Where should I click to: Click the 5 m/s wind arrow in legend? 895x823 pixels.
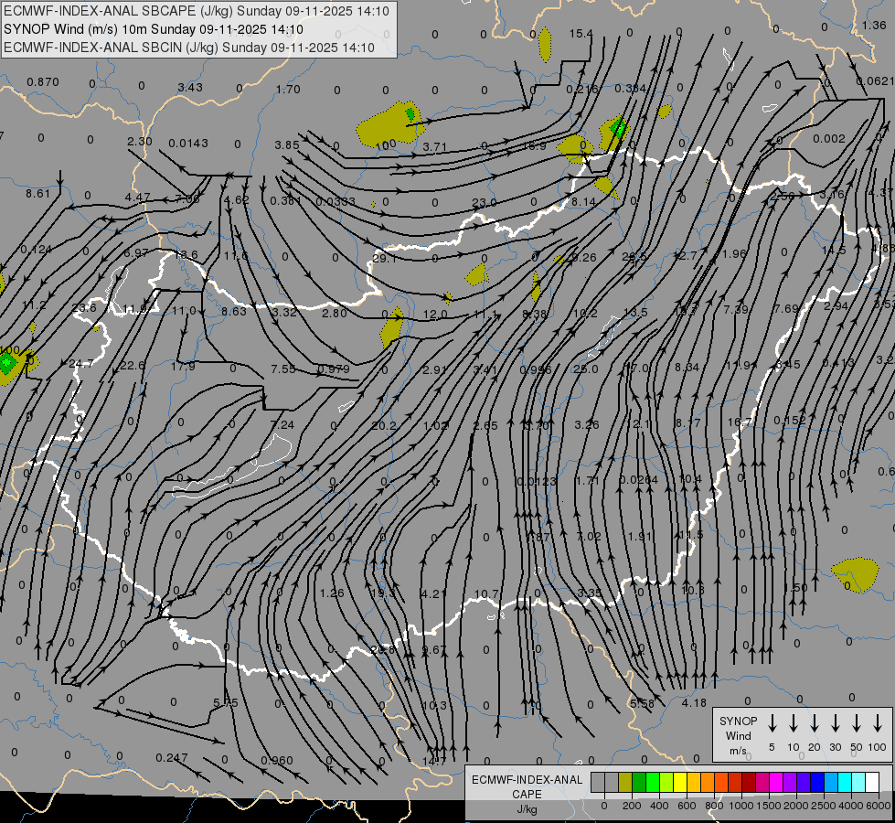(x=772, y=723)
